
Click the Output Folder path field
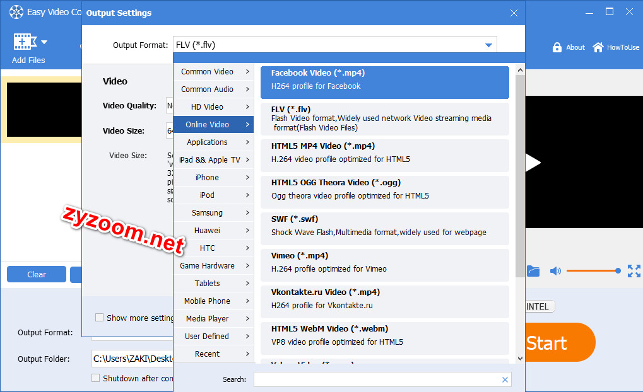click(x=133, y=359)
